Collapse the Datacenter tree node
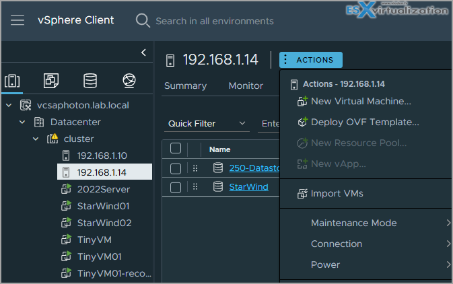 (x=22, y=122)
